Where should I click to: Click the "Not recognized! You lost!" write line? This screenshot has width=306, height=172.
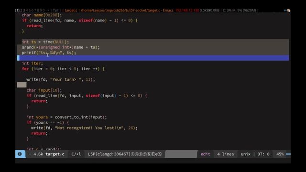coord(84,128)
